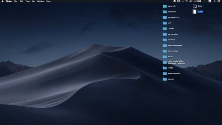This screenshot has width=222, height=125.
Task: Click the clock-shaped menu bar icon
Action: point(205,1)
